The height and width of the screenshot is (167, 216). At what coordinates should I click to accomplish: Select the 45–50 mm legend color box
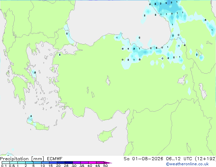coord(100,163)
